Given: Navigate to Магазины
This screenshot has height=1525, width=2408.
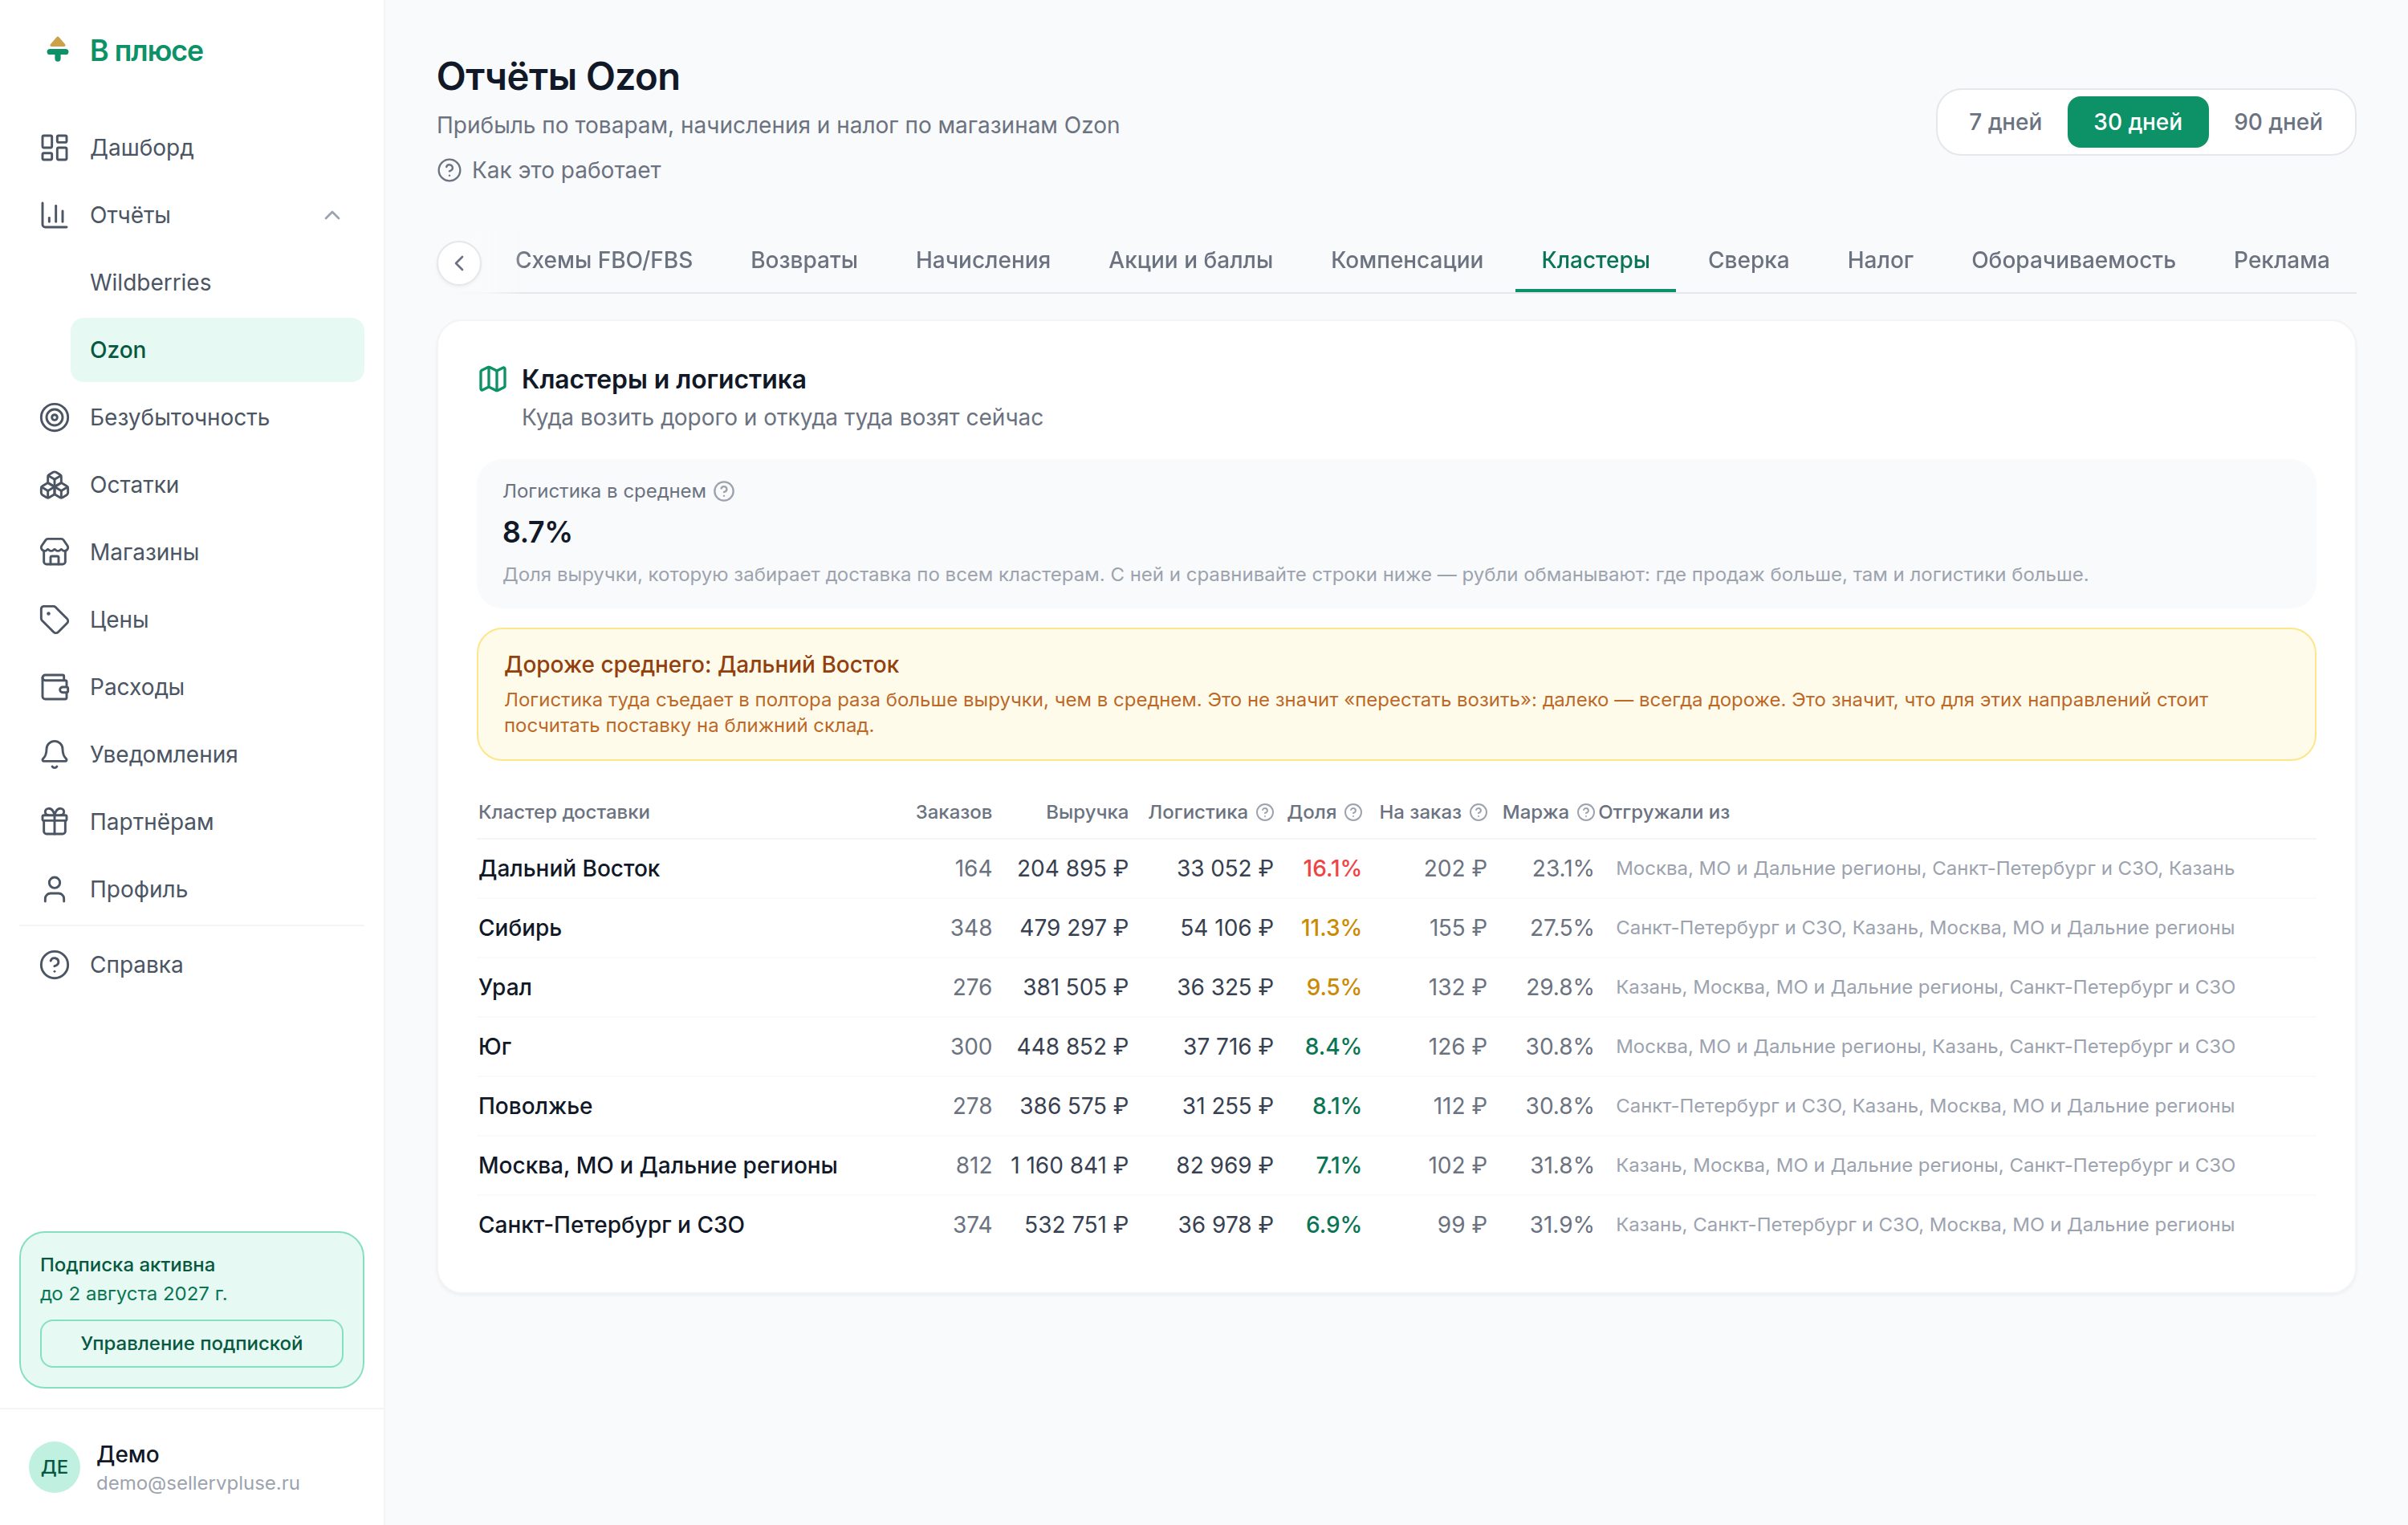Looking at the screenshot, I should [x=191, y=552].
